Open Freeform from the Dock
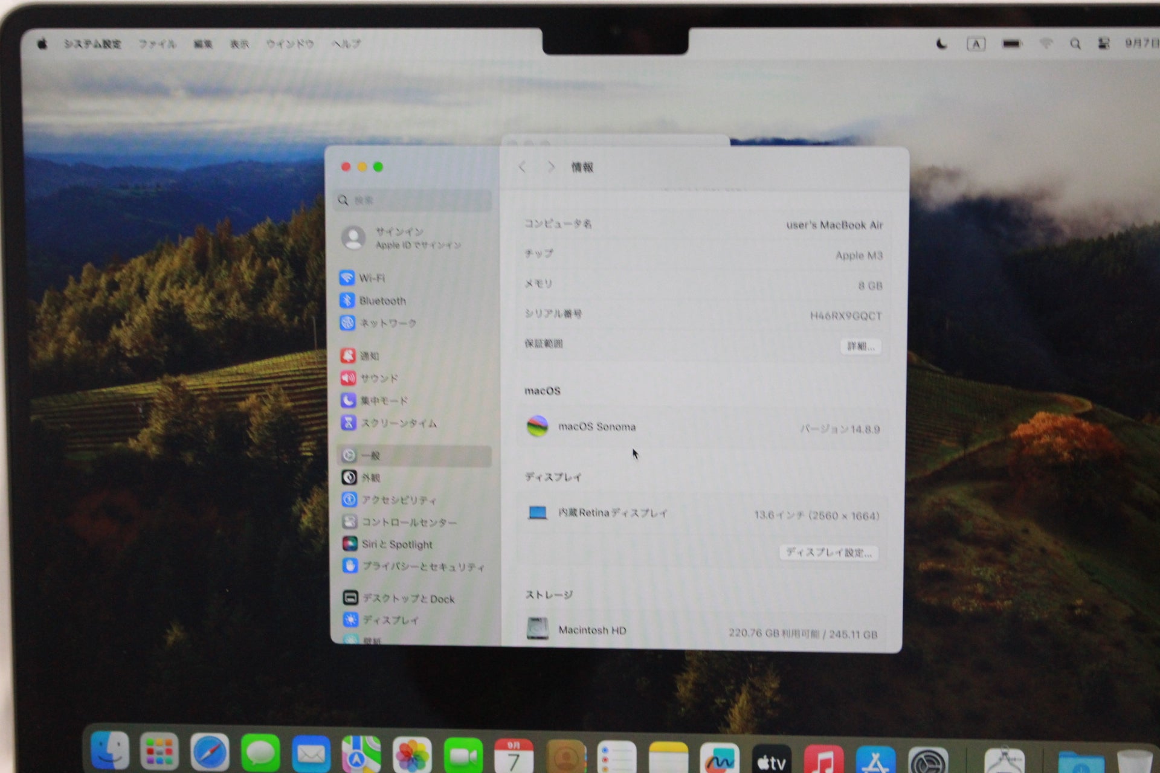The height and width of the screenshot is (773, 1160). (x=719, y=759)
